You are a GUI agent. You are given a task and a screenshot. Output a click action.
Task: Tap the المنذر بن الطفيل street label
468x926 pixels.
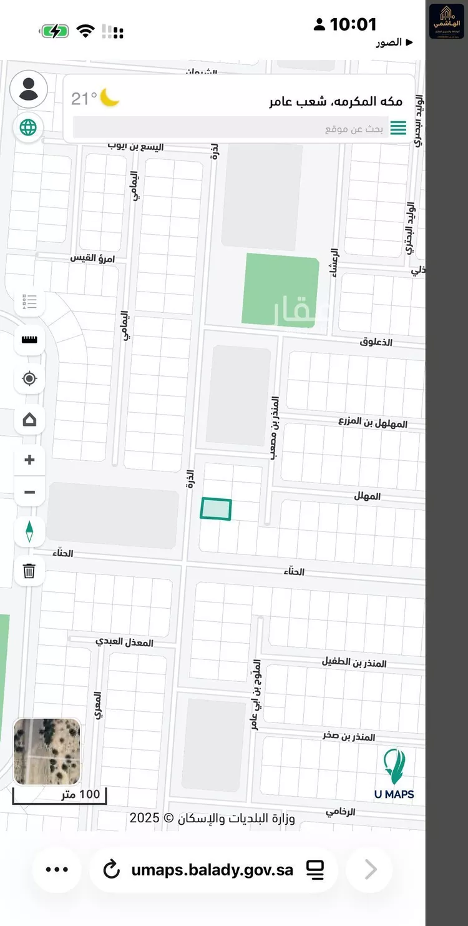coord(354,662)
